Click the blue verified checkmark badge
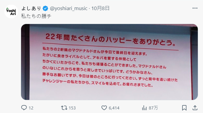 pos(45,8)
